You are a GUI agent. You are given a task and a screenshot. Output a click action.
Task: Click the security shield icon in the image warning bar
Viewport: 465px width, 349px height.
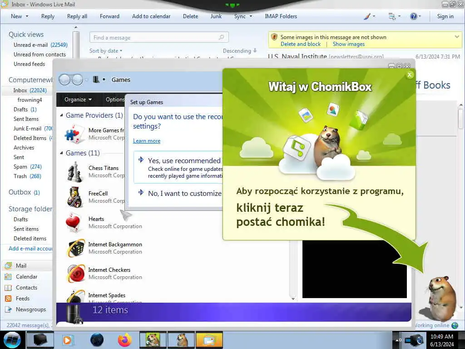coord(274,37)
